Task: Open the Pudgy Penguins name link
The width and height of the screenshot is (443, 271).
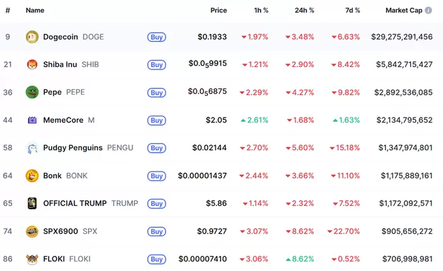Action: click(72, 148)
